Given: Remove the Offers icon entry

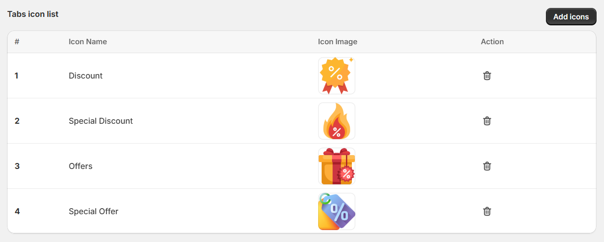Looking at the screenshot, I should click(487, 166).
